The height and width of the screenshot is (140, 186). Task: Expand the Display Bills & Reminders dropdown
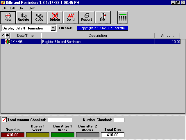53,28
